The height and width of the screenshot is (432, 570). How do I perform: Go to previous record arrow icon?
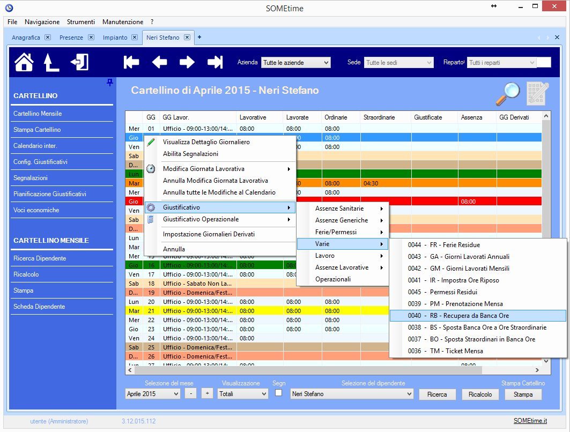(159, 62)
